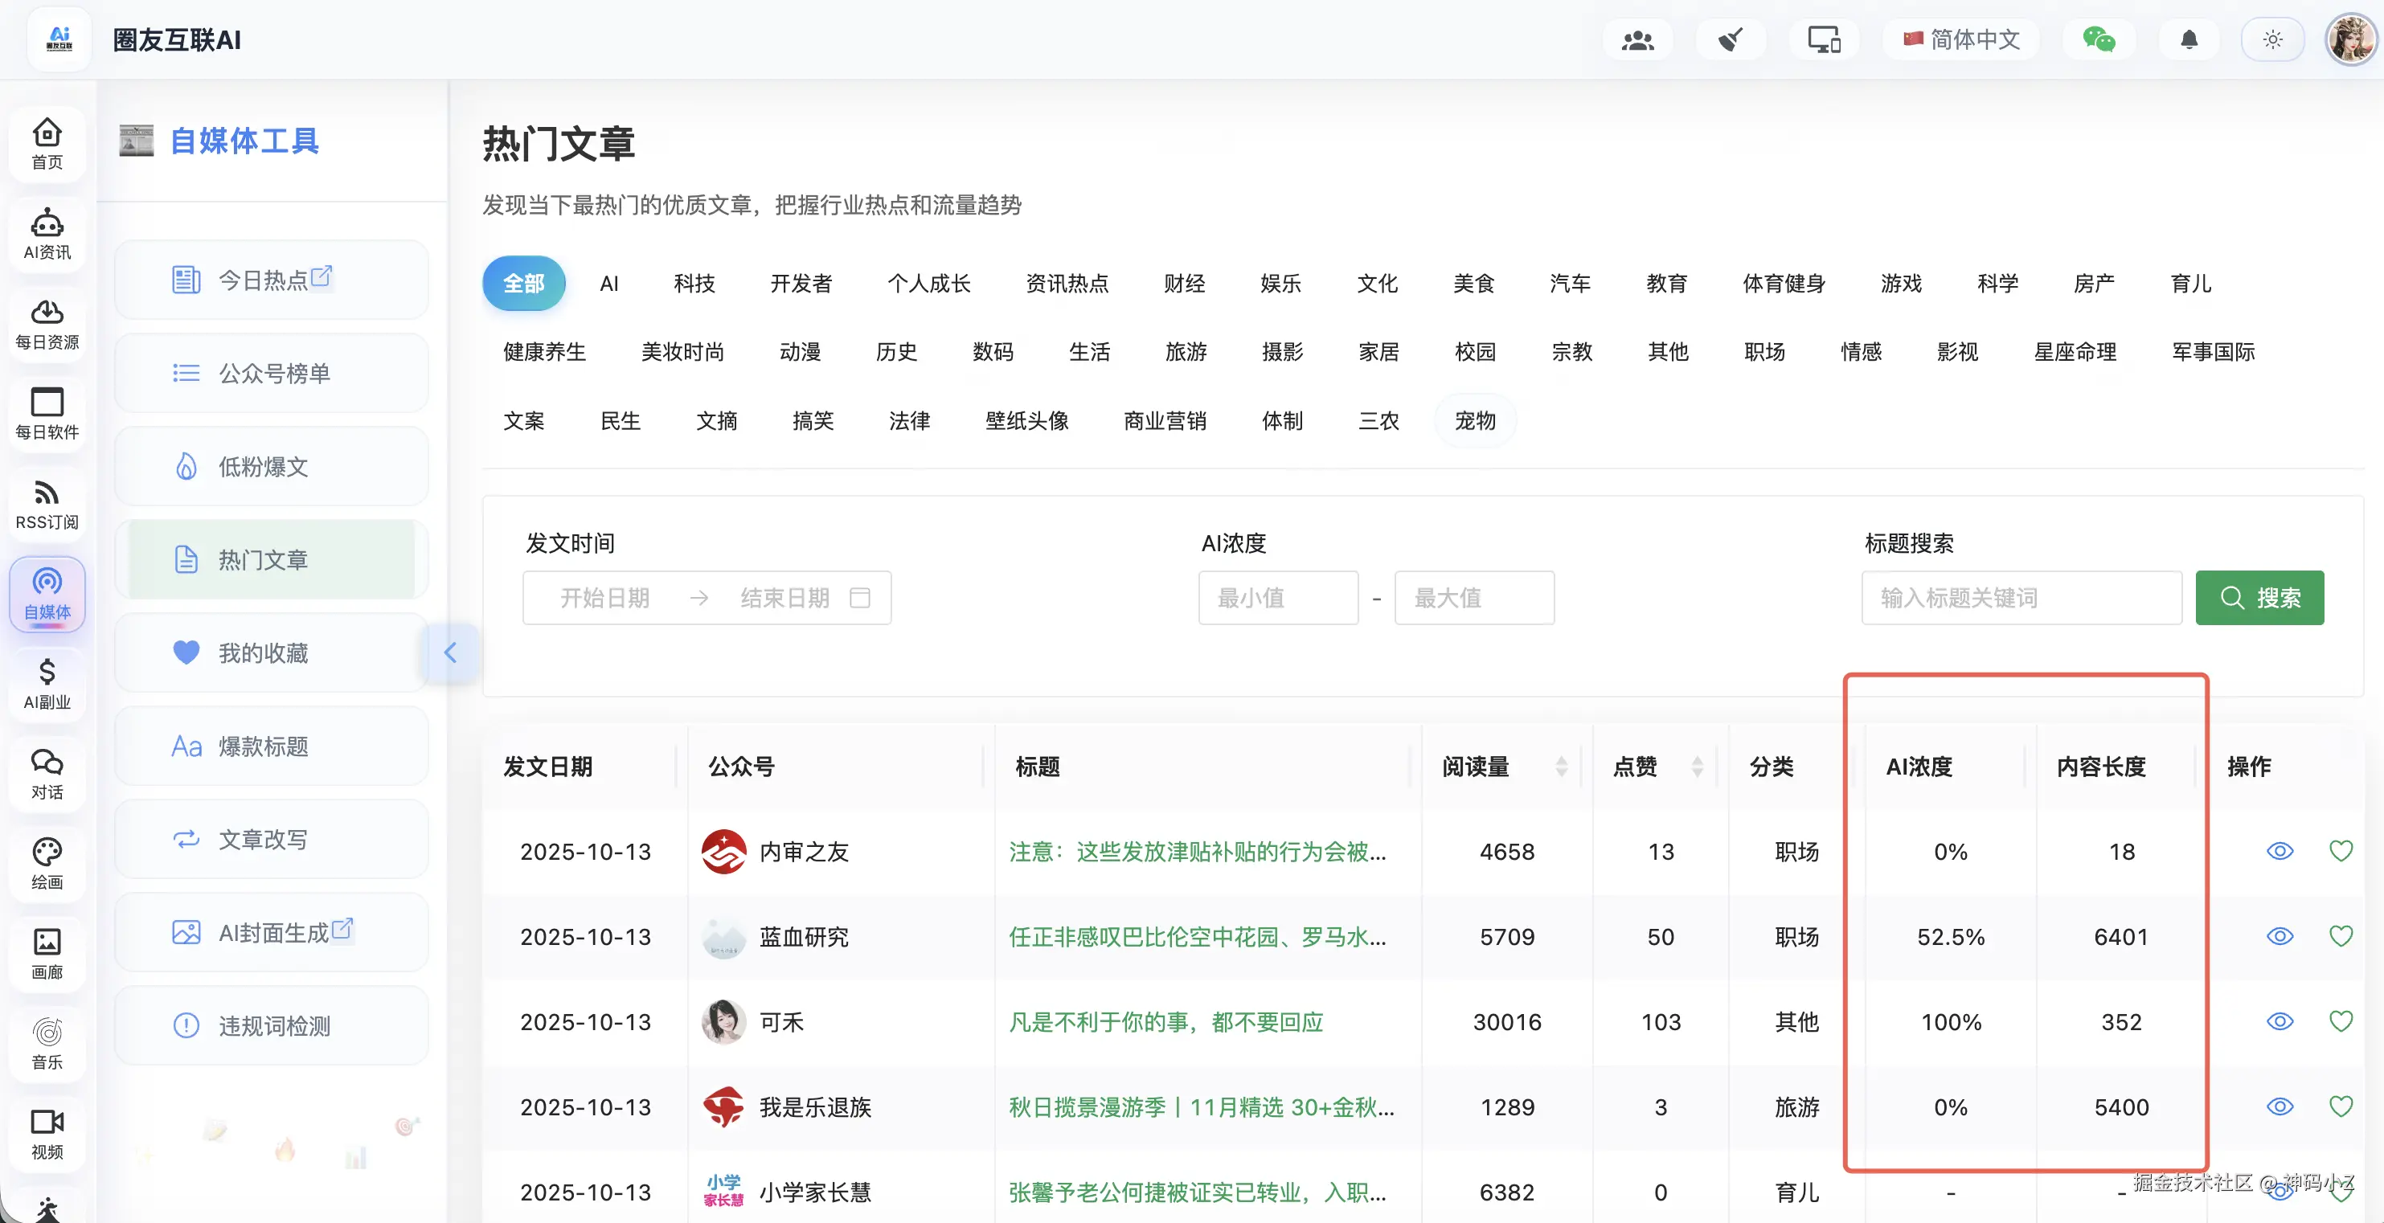Toggle the light/dark theme sun button
Image resolution: width=2384 pixels, height=1223 pixels.
(2272, 40)
